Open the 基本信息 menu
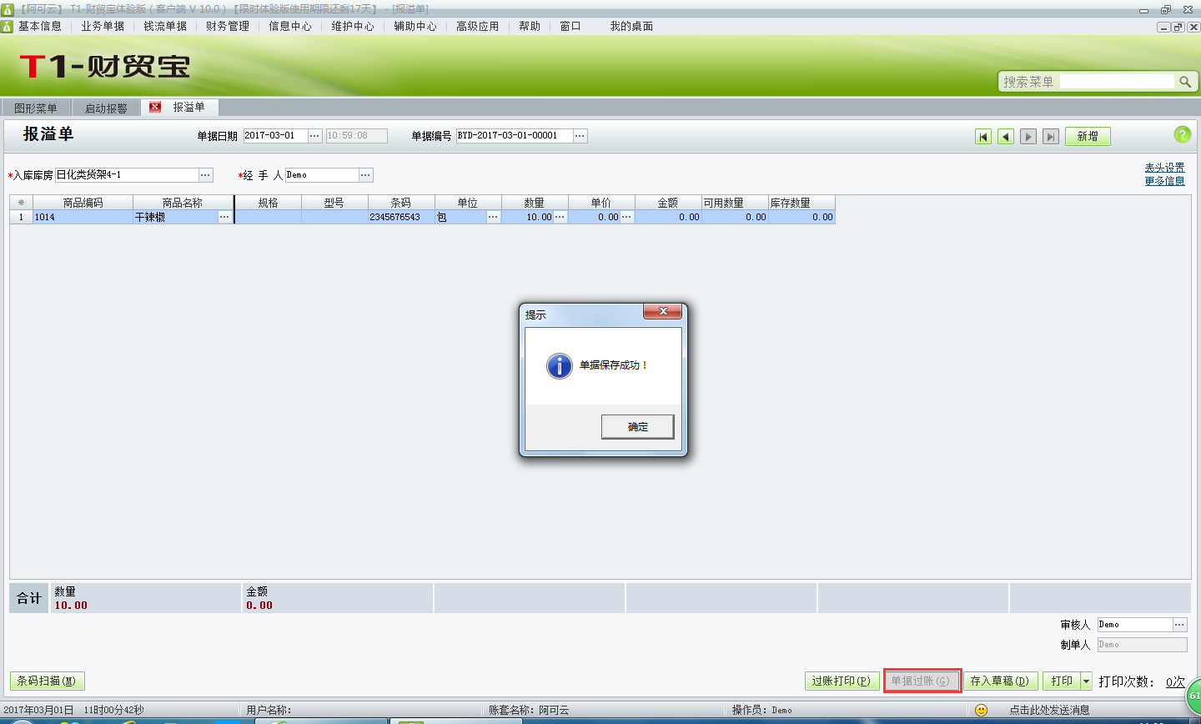This screenshot has height=724, width=1201. (x=40, y=26)
